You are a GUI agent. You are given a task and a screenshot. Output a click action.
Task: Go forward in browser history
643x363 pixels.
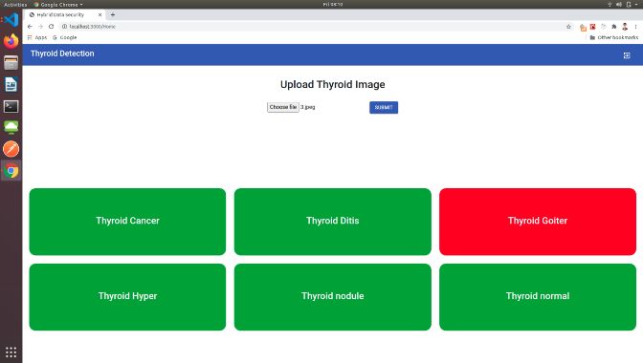click(40, 26)
